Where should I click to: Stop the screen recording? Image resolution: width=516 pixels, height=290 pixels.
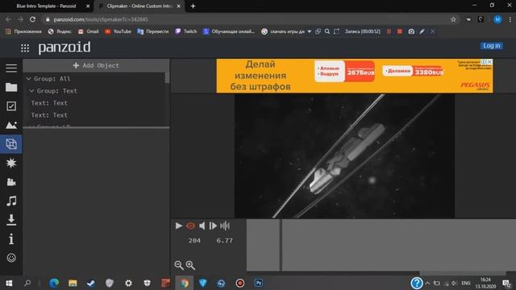coord(400,31)
